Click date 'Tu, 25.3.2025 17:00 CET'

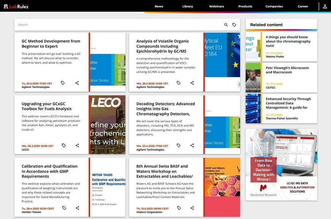(x=37, y=83)
